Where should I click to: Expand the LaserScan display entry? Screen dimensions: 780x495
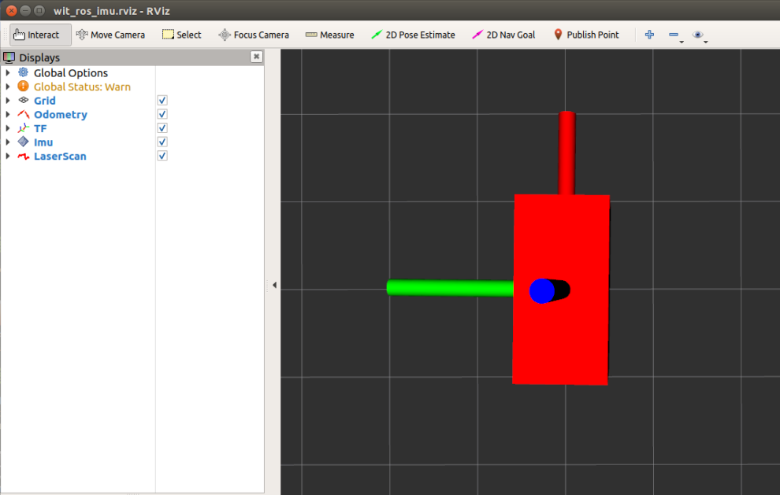(x=7, y=156)
